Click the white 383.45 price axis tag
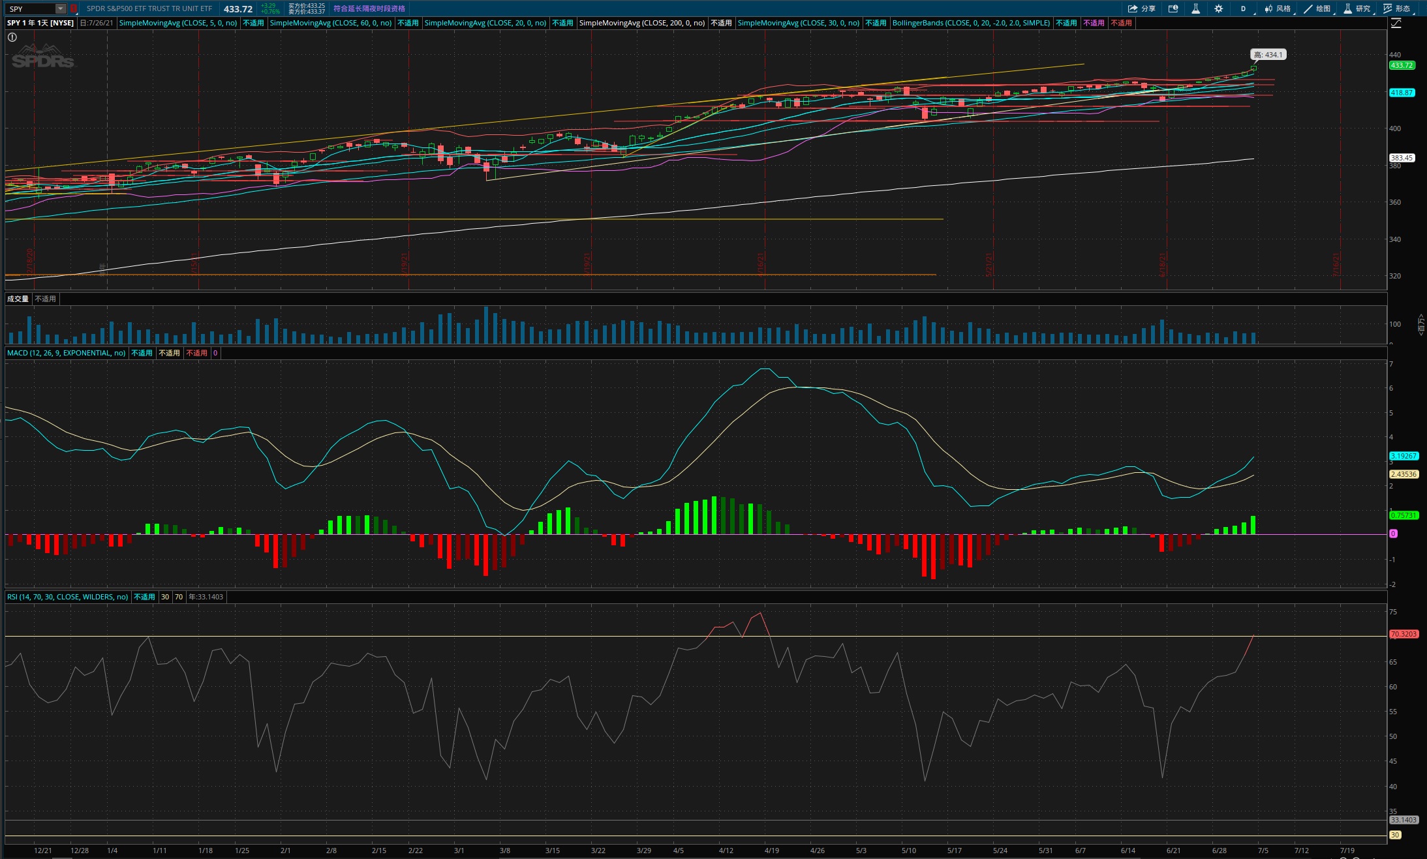Image resolution: width=1427 pixels, height=859 pixels. click(1402, 158)
